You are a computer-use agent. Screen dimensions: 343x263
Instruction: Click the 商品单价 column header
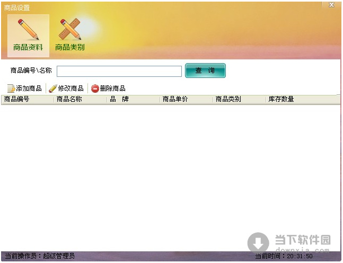[186, 100]
